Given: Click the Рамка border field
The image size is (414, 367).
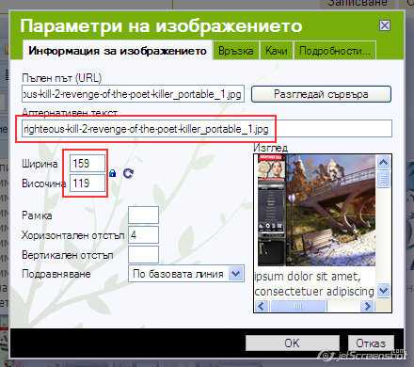Looking at the screenshot, I should [x=143, y=215].
